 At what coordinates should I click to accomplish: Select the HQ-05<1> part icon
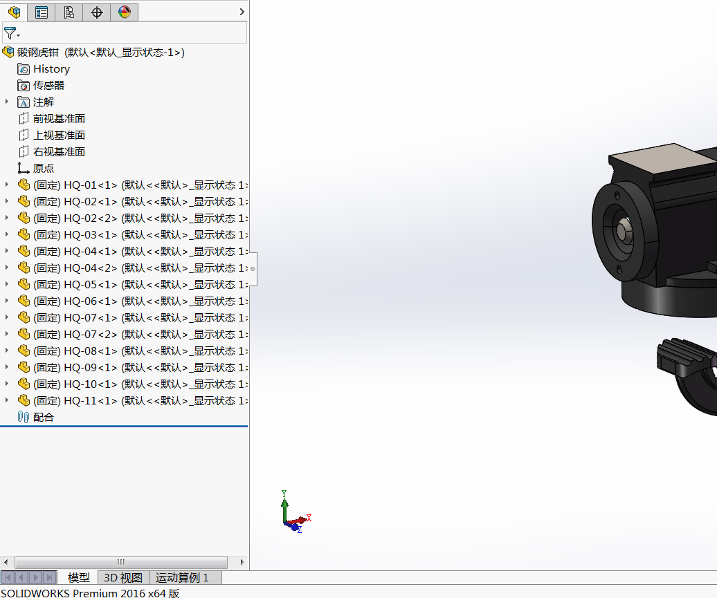coord(24,285)
